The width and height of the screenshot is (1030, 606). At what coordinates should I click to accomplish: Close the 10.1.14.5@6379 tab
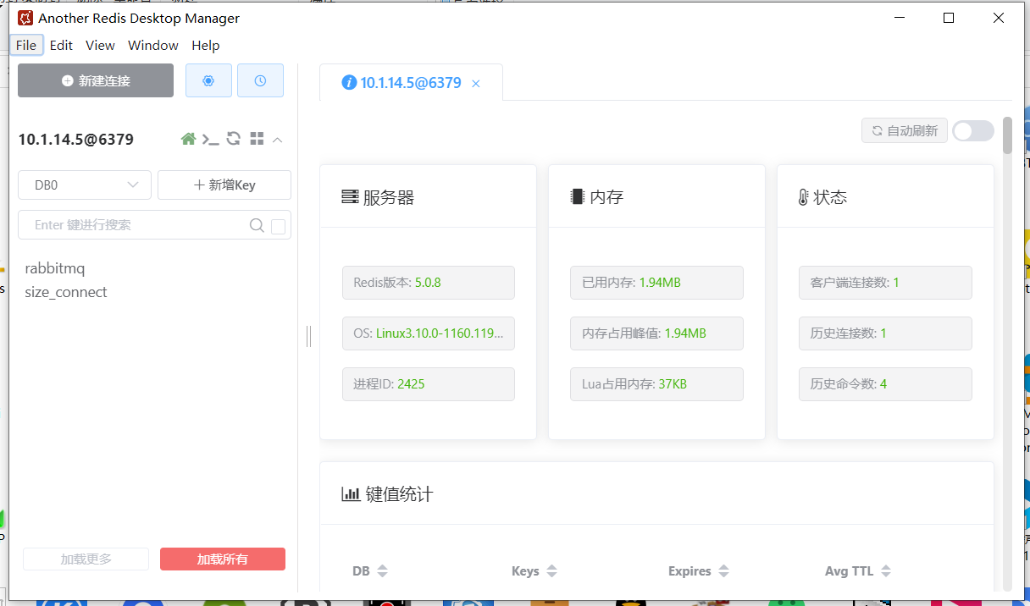[476, 83]
